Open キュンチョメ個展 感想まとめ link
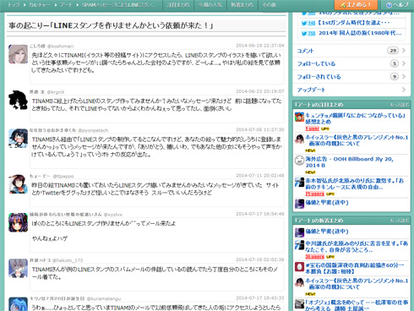 click(x=356, y=118)
